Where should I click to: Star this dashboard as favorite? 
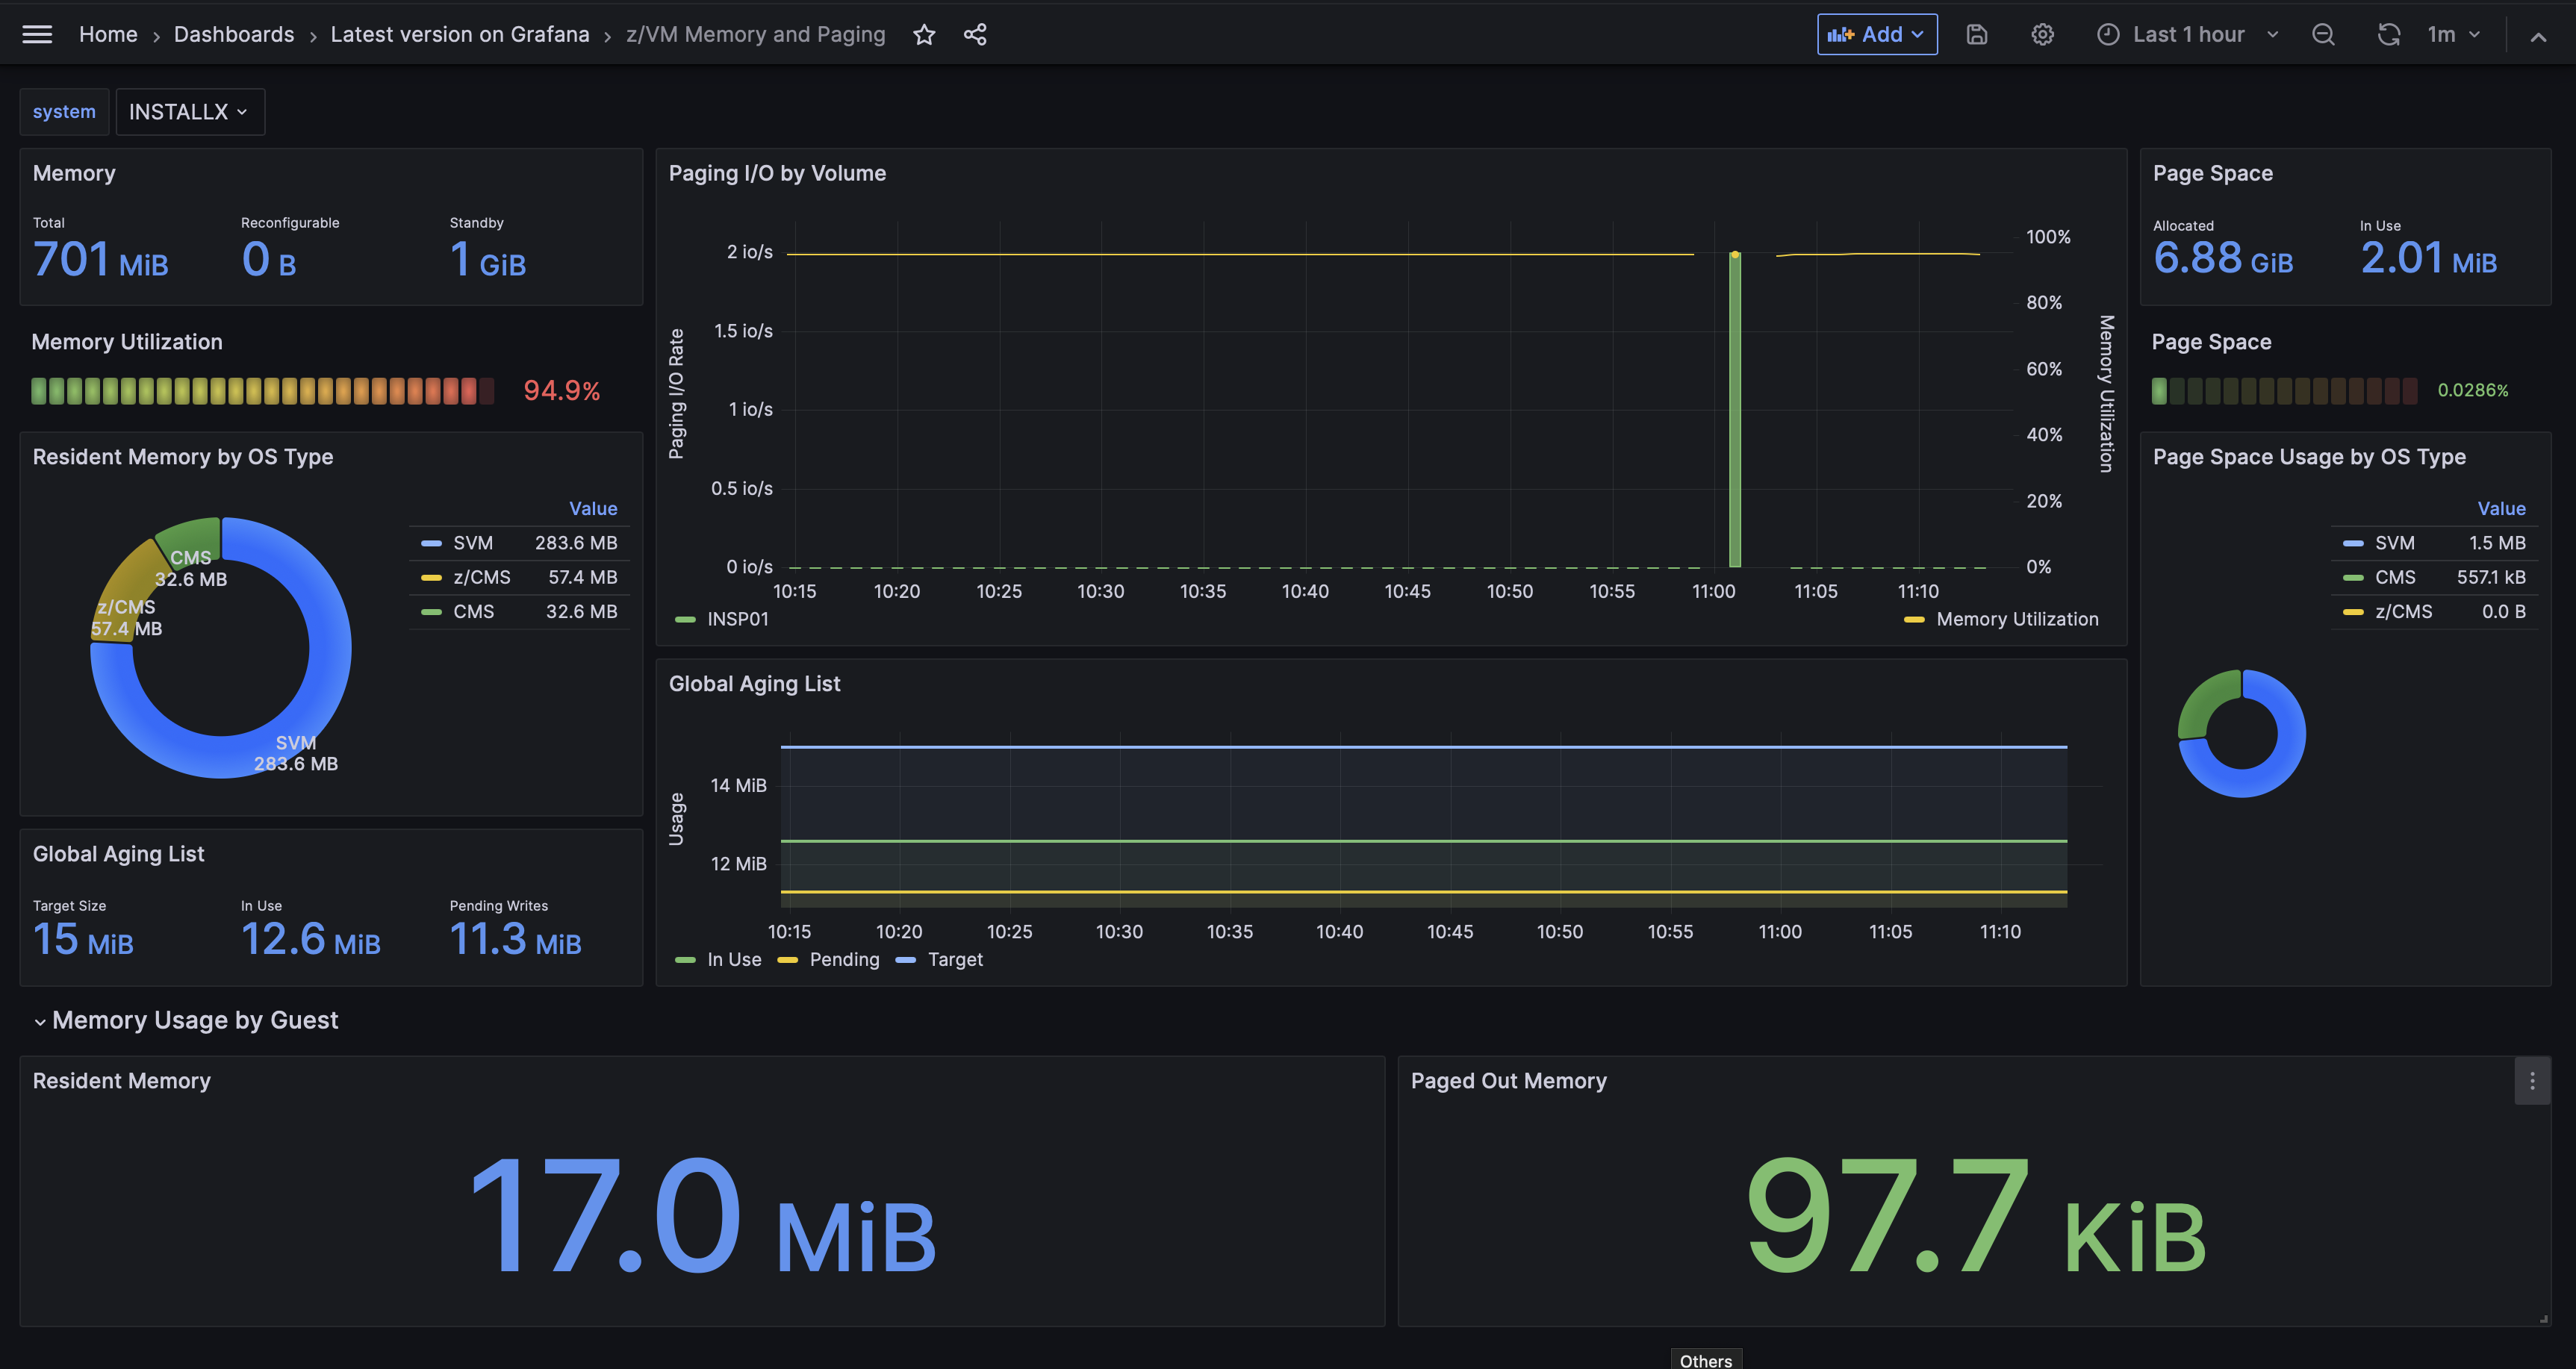(x=924, y=35)
